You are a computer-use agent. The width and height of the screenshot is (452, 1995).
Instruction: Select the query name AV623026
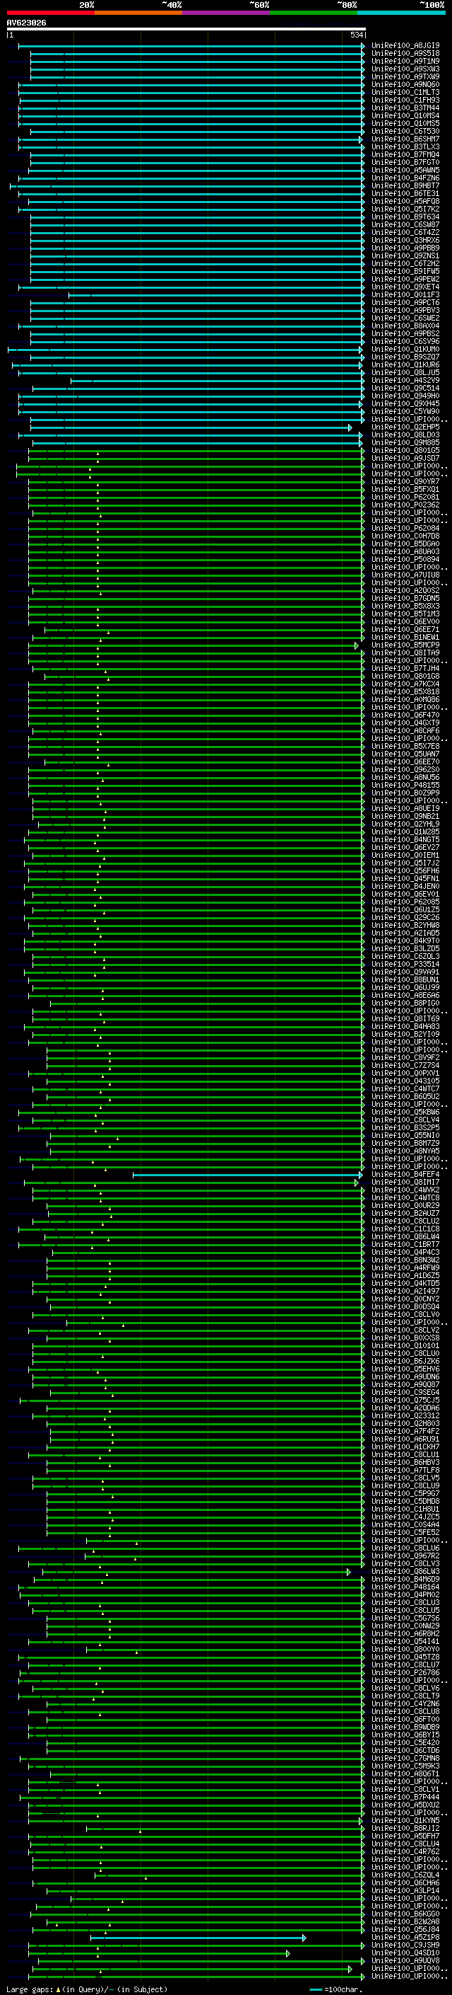26,23
